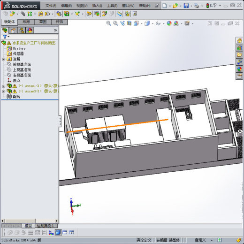Click the Appearances color ball in task pane
The image size is (244, 244).
[239, 69]
